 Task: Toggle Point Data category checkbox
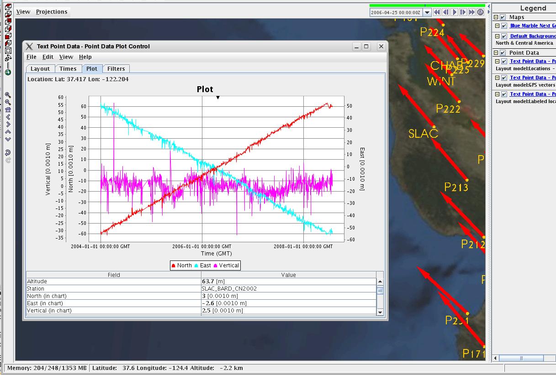tap(503, 53)
